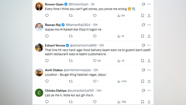Bookmark Raman Raj's tweet
This screenshot has width=186, height=105.
click(143, 36)
